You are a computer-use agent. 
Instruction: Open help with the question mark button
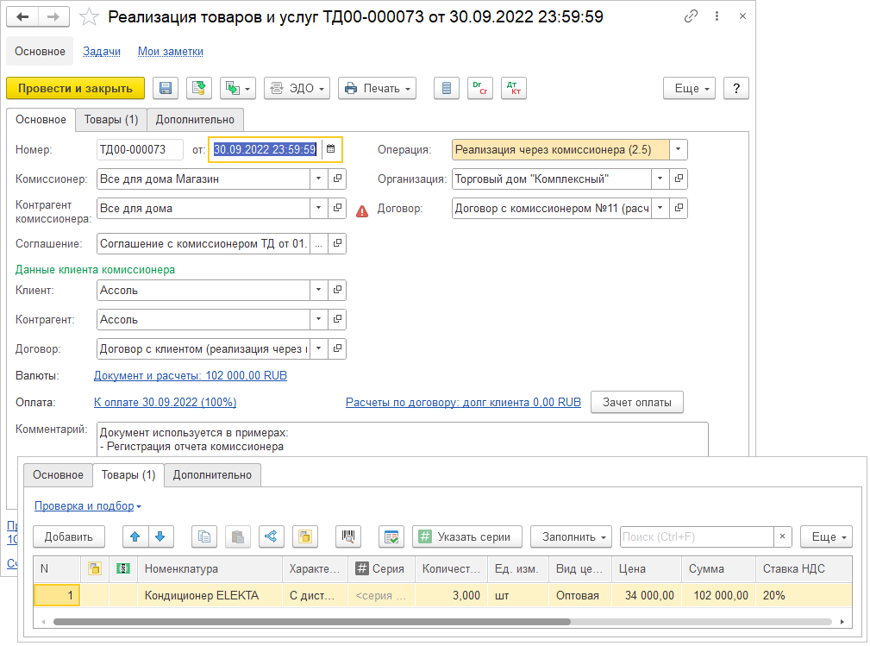click(736, 88)
